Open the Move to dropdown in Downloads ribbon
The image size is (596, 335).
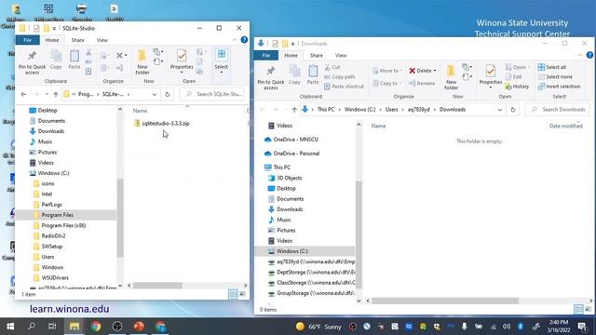coord(387,71)
